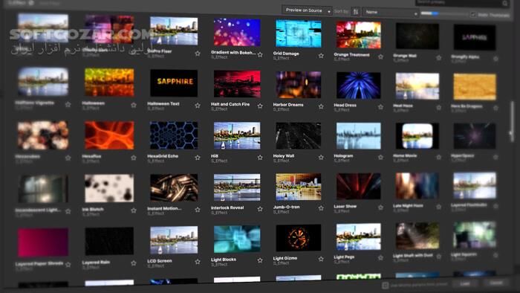Star the Interlock Reveal preset
This screenshot has height=293, width=520.
point(260,209)
